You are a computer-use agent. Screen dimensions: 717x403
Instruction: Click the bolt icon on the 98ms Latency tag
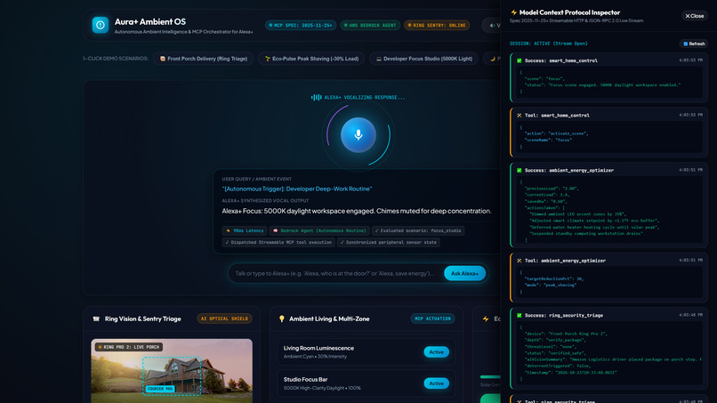(x=229, y=230)
